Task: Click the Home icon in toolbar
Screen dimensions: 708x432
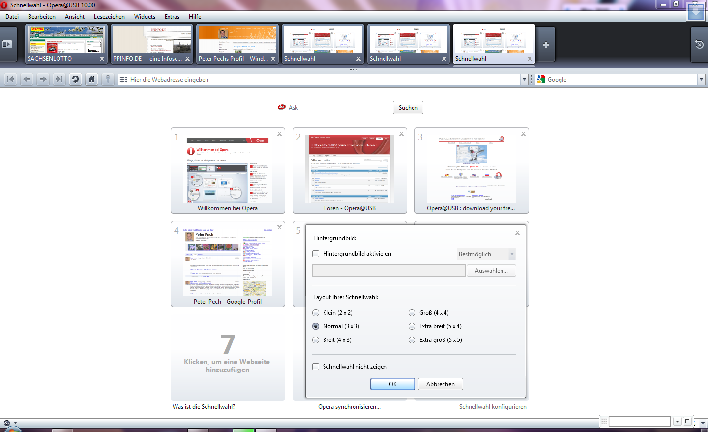Action: click(91, 79)
